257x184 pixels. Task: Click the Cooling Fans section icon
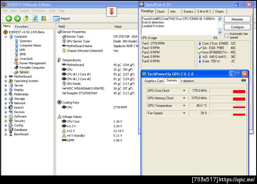point(60,102)
